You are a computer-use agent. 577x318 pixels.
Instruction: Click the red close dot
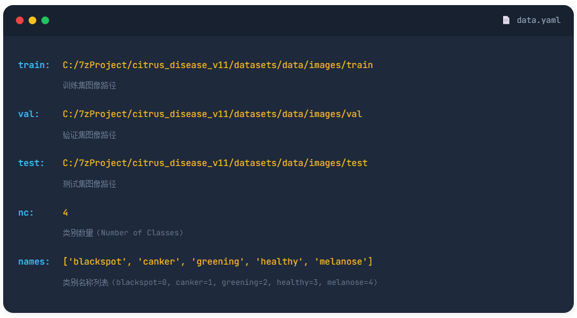coord(20,20)
